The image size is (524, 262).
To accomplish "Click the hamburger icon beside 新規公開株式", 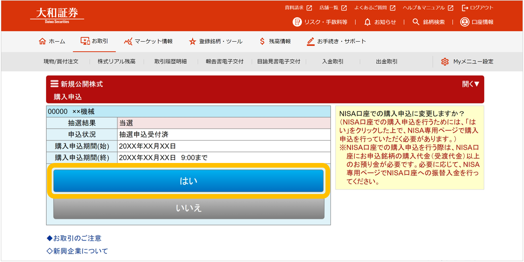I will coord(54,84).
